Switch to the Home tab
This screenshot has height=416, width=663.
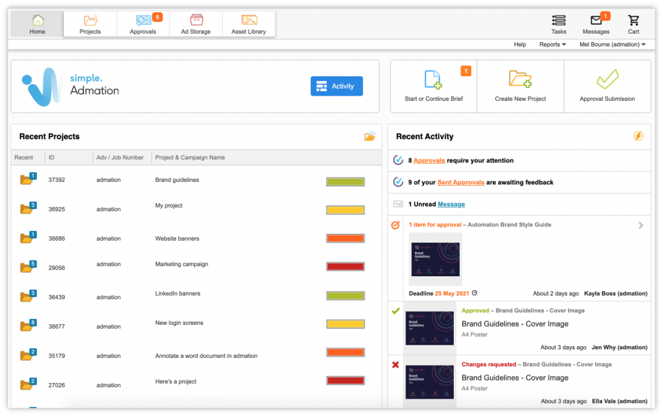pos(36,20)
